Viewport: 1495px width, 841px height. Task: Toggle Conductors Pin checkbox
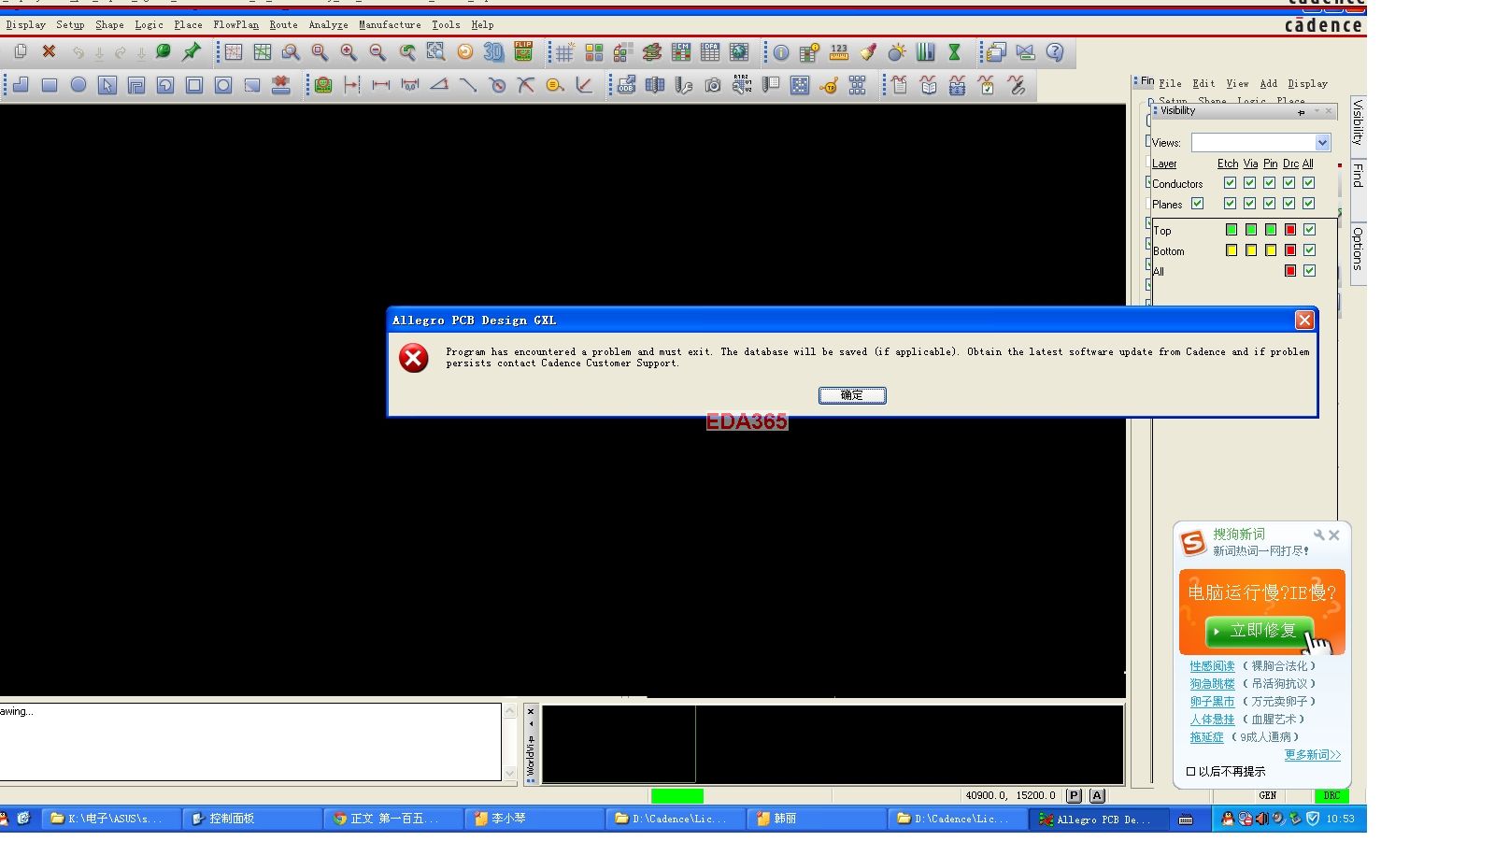(1269, 183)
